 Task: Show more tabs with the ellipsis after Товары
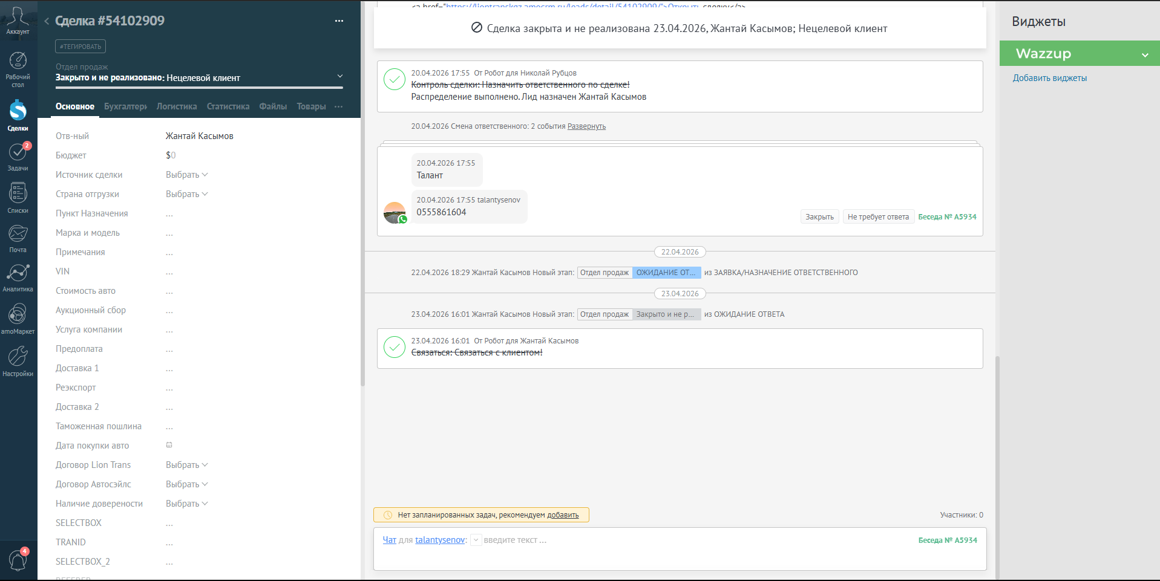click(338, 106)
